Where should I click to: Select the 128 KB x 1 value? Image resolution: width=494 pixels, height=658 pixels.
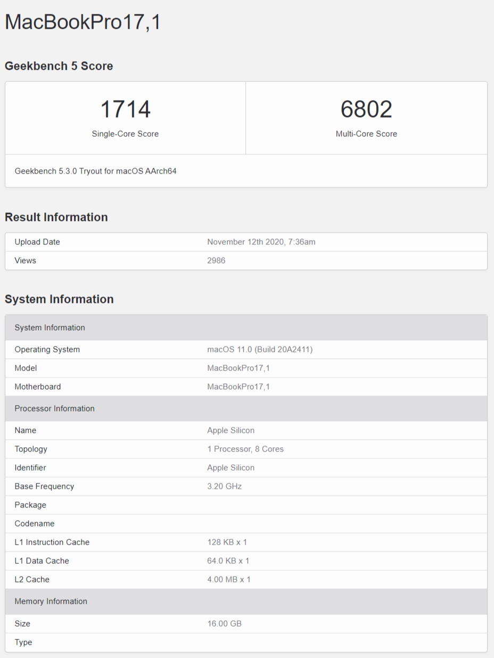point(227,542)
